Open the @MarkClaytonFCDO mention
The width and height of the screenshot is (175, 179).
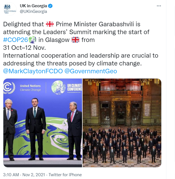[33, 71]
